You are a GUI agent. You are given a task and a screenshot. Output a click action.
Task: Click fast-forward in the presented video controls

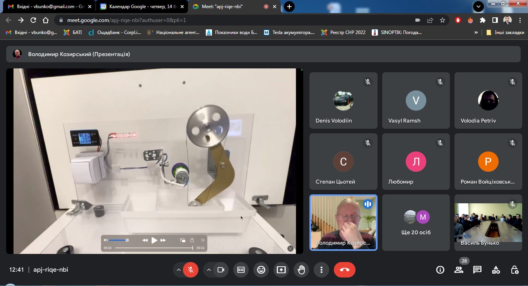[163, 240]
